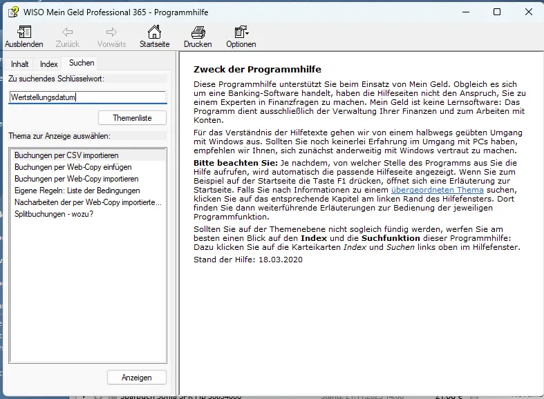Select topic Buchungen per CSV importieren
The width and height of the screenshot is (544, 399).
tap(66, 155)
